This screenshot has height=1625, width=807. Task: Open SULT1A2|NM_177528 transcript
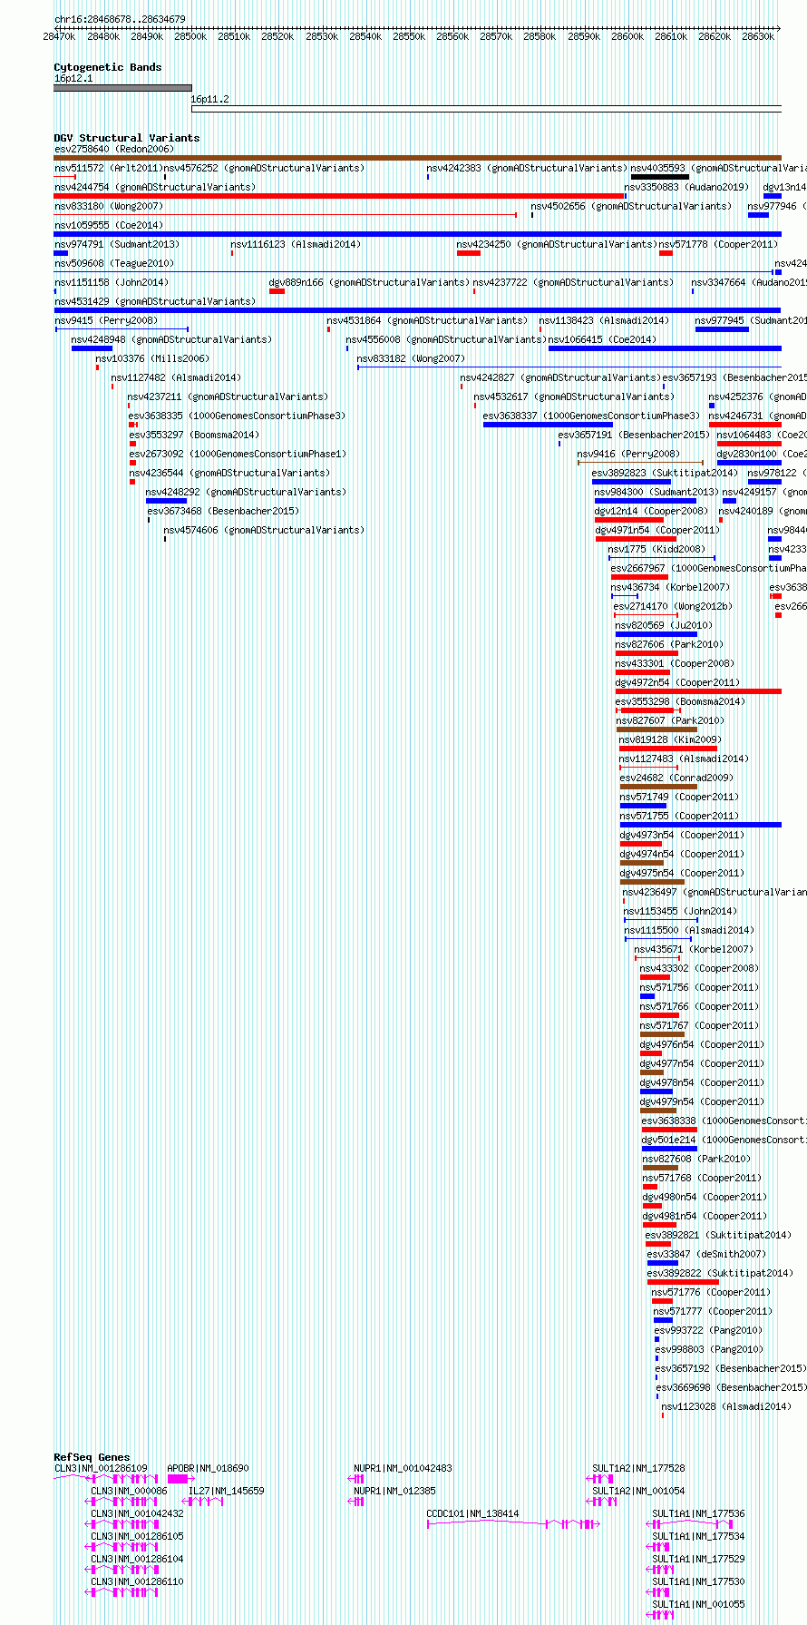[x=638, y=1468]
